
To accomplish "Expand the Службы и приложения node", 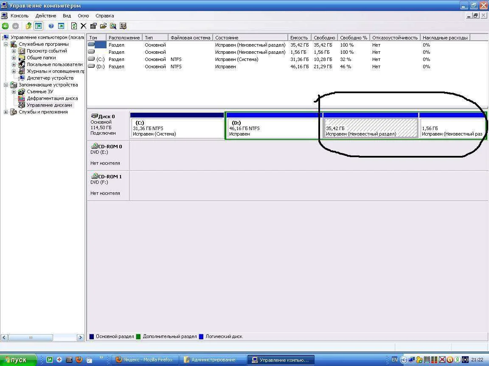I will [6, 112].
